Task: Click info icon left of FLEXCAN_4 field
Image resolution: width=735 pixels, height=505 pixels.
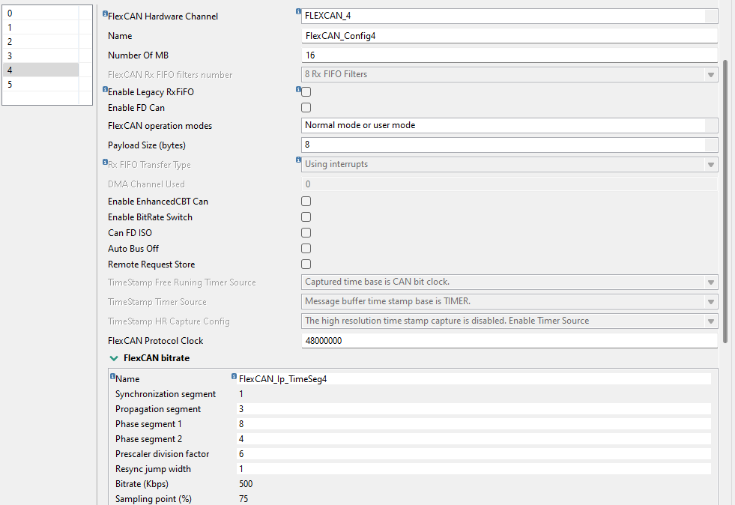Action: coord(299,13)
